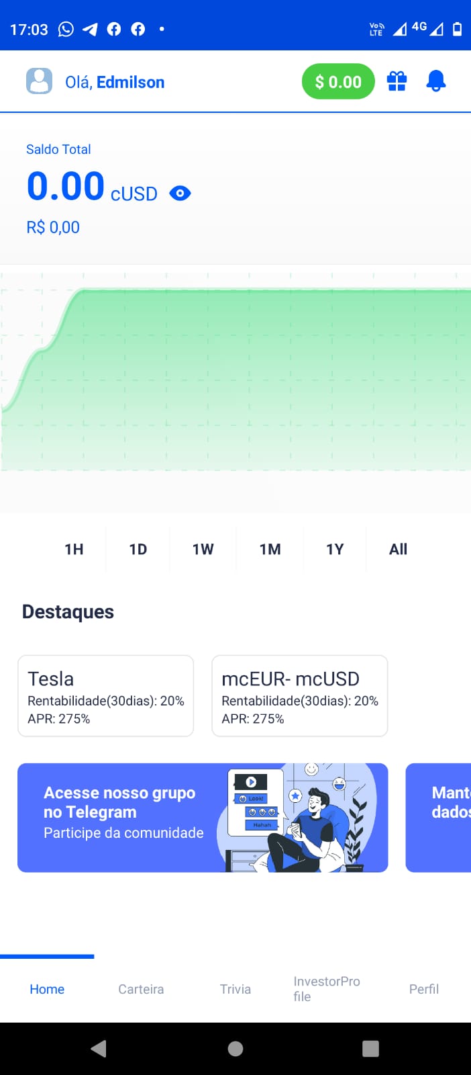The width and height of the screenshot is (471, 1075).
Task: Switch to the Trivia tab
Action: tap(235, 989)
